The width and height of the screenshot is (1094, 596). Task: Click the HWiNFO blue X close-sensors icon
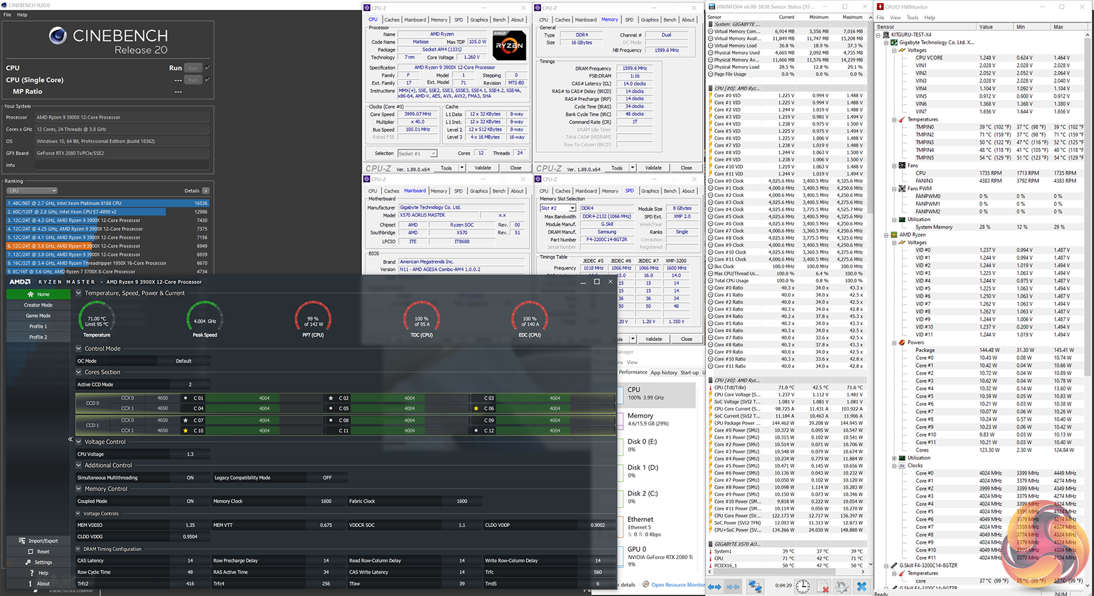861,587
